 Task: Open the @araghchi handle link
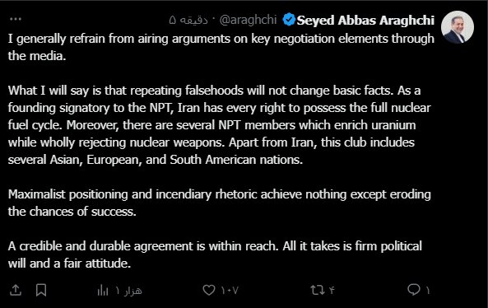click(x=248, y=20)
